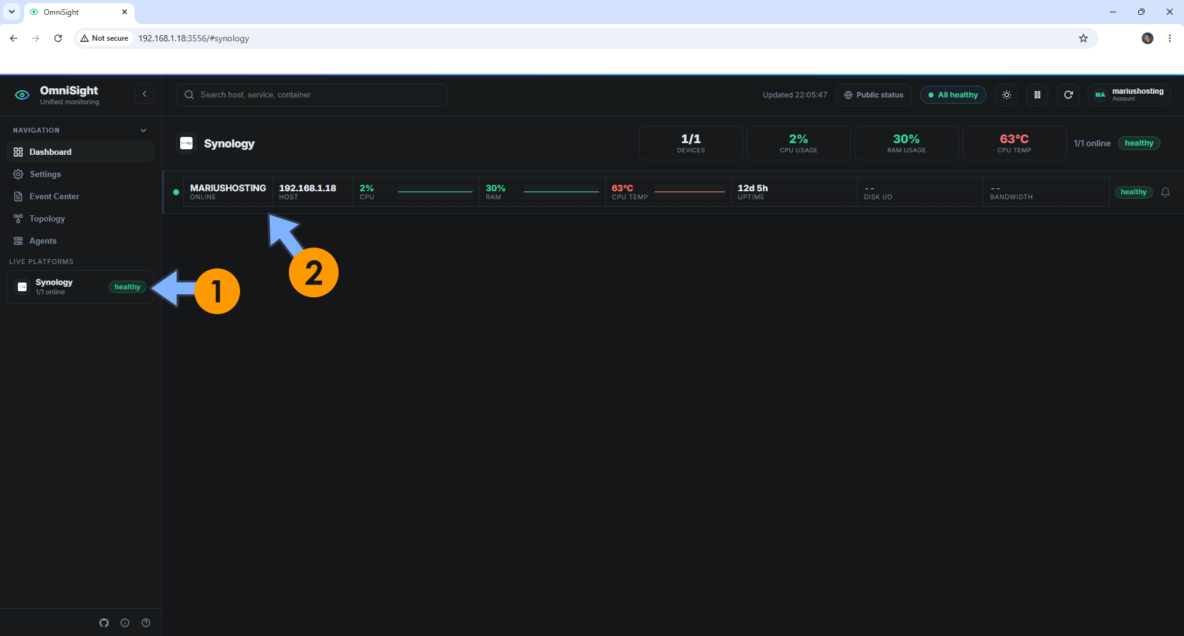This screenshot has height=636, width=1184.
Task: Click the search host, service, container field
Action: 312,95
